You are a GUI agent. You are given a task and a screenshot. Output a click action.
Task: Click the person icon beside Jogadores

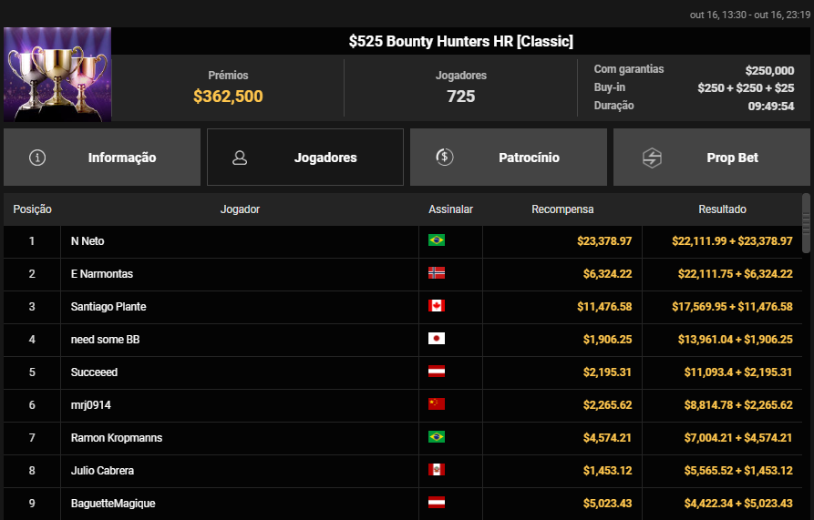pyautogui.click(x=240, y=158)
